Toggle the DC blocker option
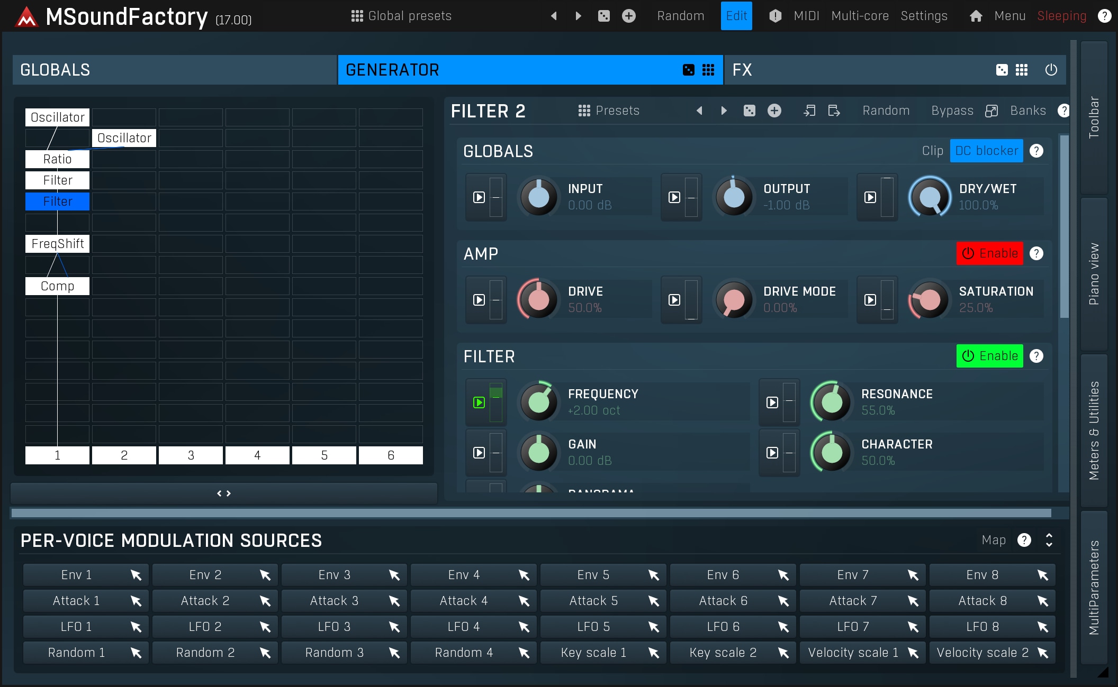Screen dimensions: 1118x687 [986, 151]
